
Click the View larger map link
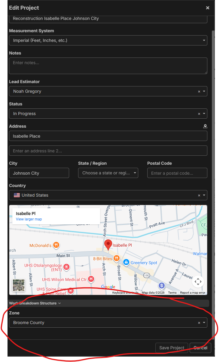29,219
